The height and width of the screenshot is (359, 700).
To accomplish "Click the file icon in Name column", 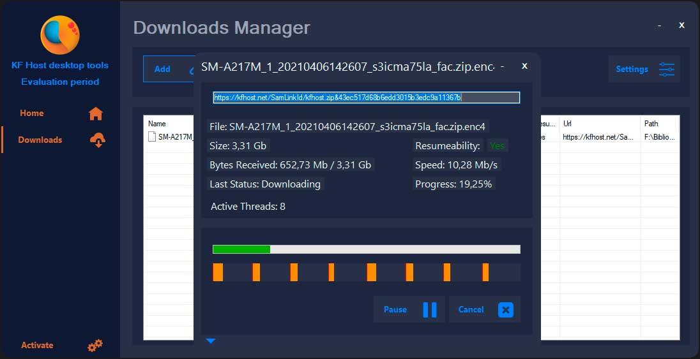I will (152, 137).
